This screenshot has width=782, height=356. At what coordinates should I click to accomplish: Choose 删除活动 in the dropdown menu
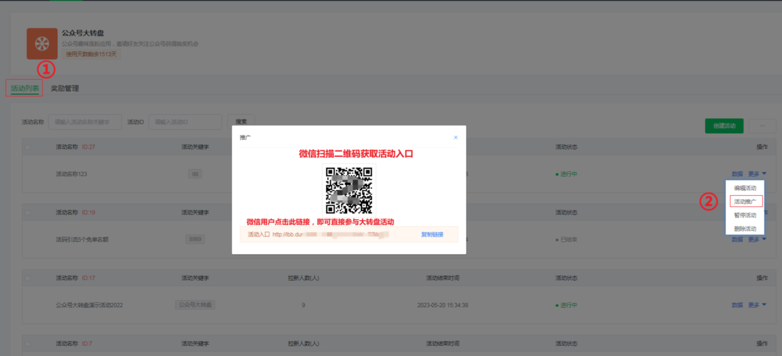click(x=745, y=229)
